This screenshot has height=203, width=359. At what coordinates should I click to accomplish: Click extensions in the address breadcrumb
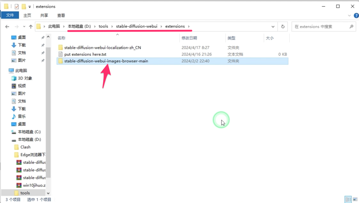[175, 26]
